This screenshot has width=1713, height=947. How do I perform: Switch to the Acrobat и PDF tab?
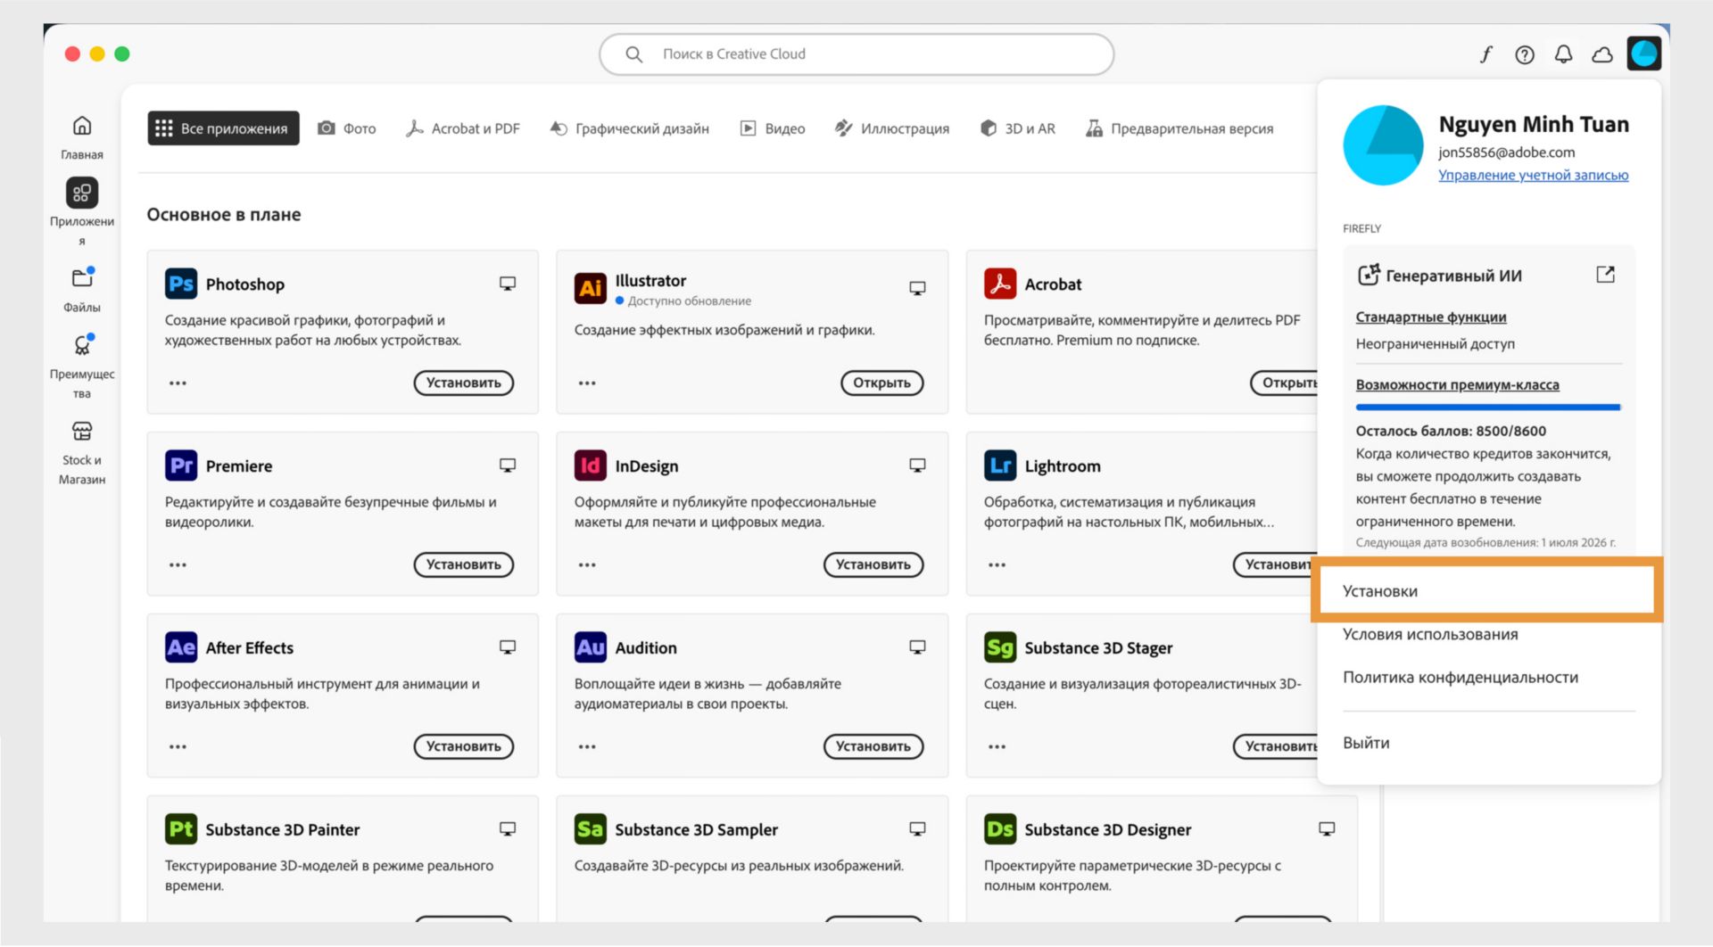tap(462, 128)
